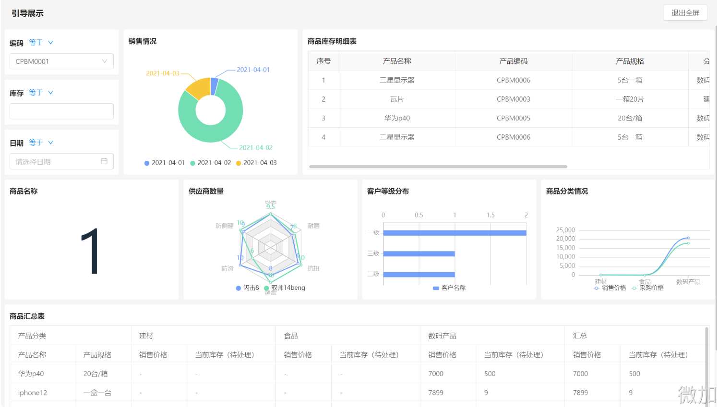Toggle 2021-04-01 legend marker in sales chart
Viewport: 717px width, 407px height.
[x=147, y=163]
